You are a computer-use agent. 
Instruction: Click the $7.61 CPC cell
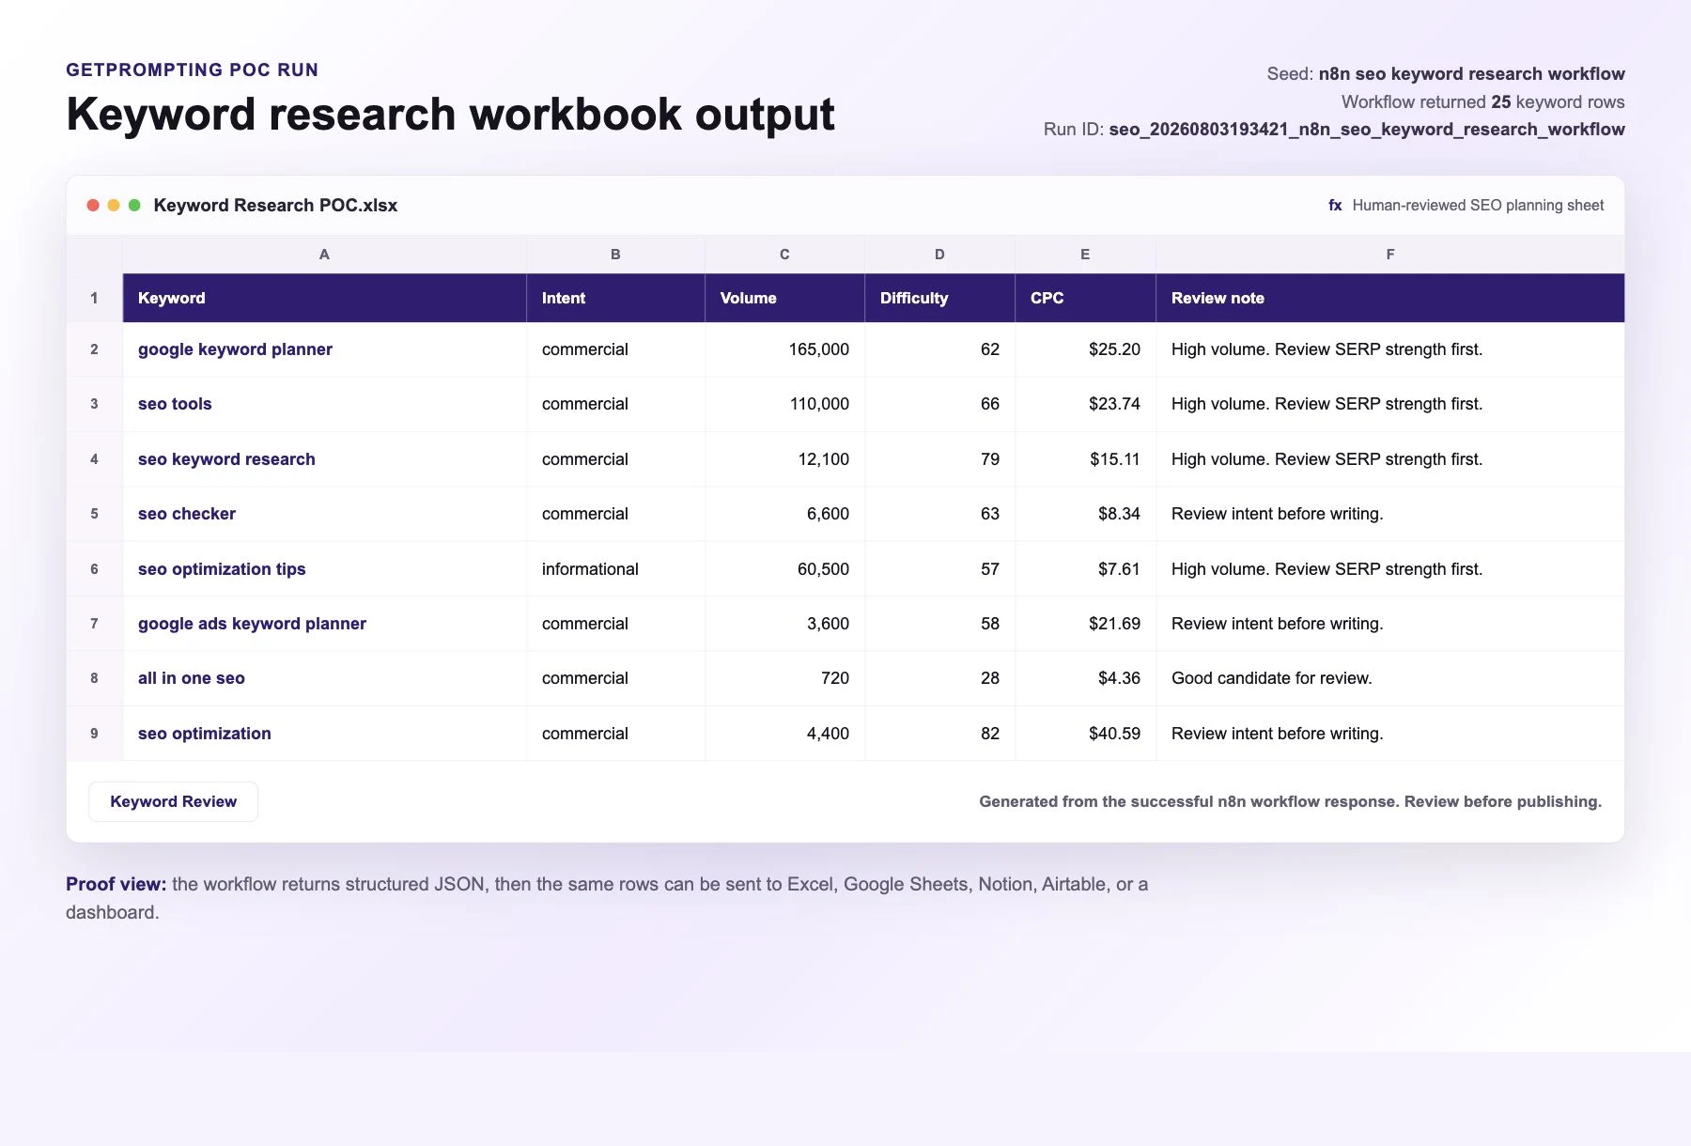(x=1085, y=569)
